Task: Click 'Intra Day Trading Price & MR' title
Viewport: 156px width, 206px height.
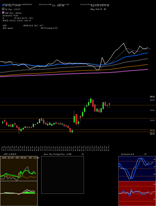Action: (57, 154)
